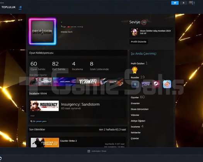203x162 pixels.
Task: Click the blue announcements megaphone icon
Action: pos(175,3)
